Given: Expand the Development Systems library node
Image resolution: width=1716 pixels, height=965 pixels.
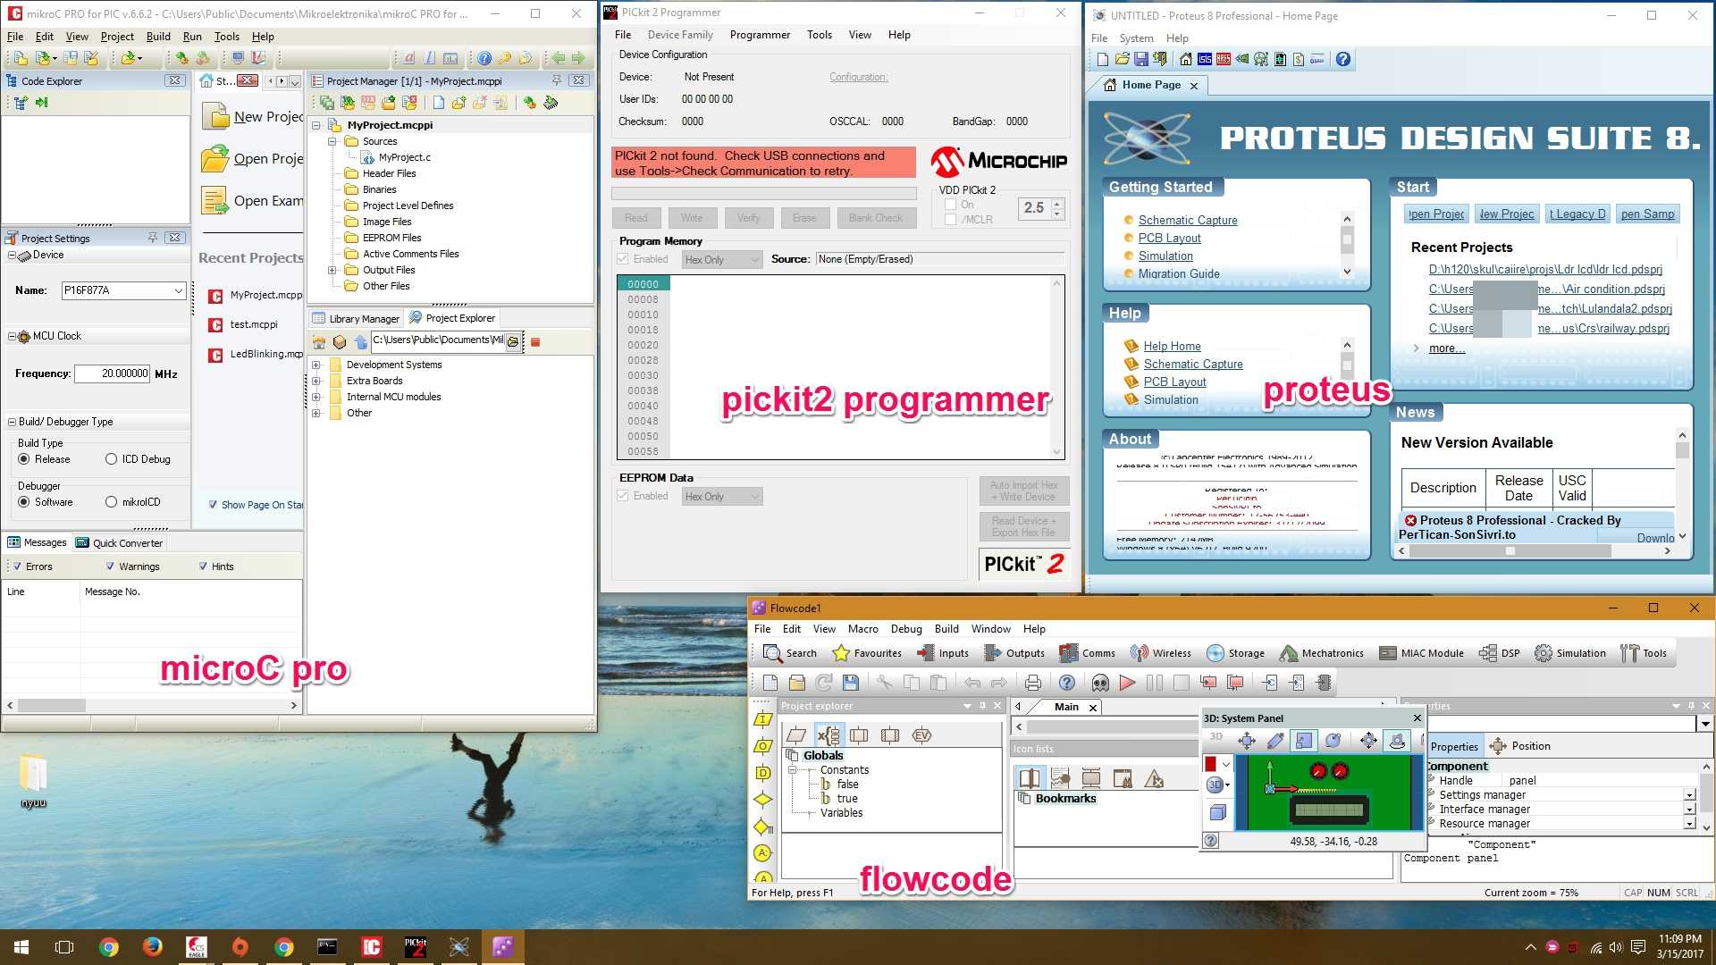Looking at the screenshot, I should click(x=316, y=365).
